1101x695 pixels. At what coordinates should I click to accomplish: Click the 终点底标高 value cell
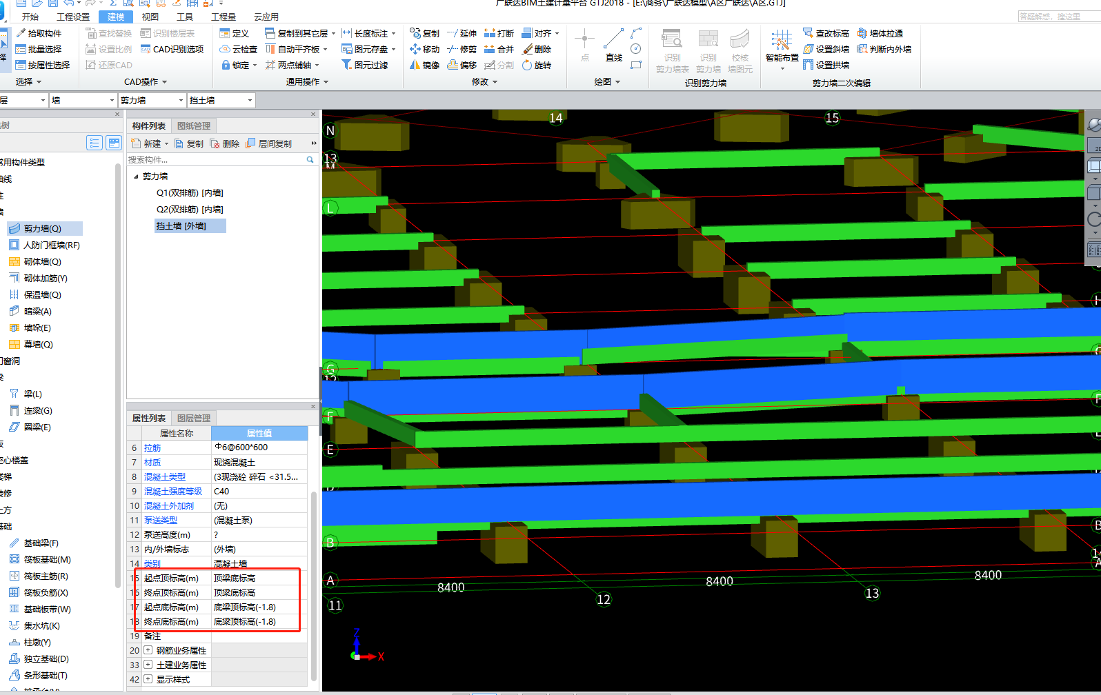click(x=259, y=621)
